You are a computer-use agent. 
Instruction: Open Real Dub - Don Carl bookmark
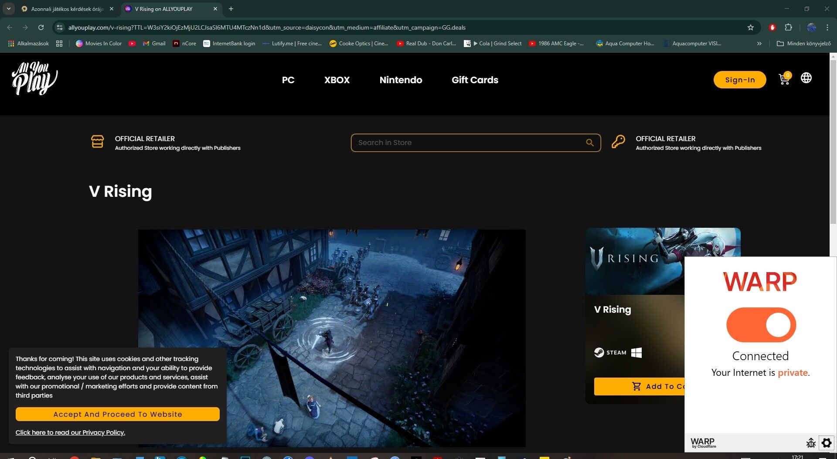coord(426,44)
